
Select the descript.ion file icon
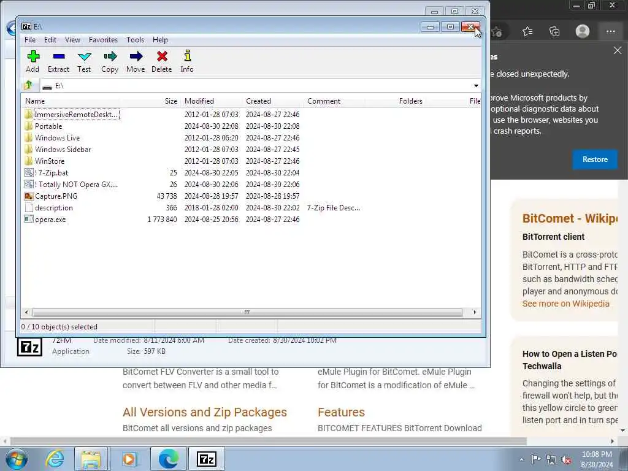pyautogui.click(x=28, y=208)
